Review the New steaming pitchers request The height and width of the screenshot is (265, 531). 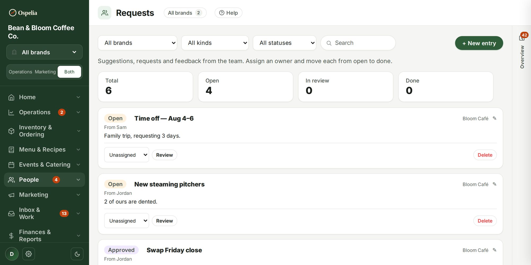[x=165, y=221]
